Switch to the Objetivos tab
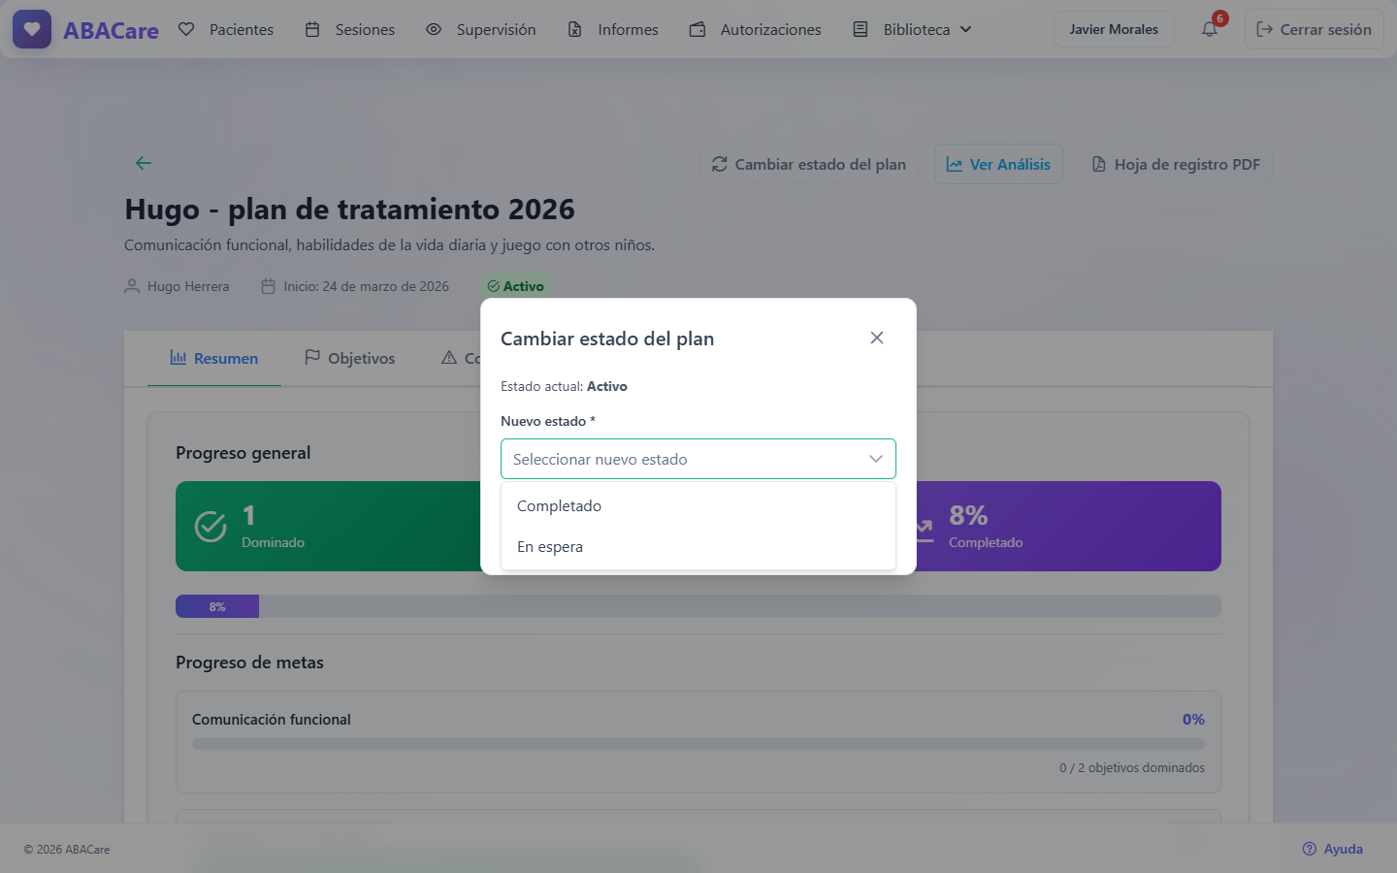 pos(350,358)
